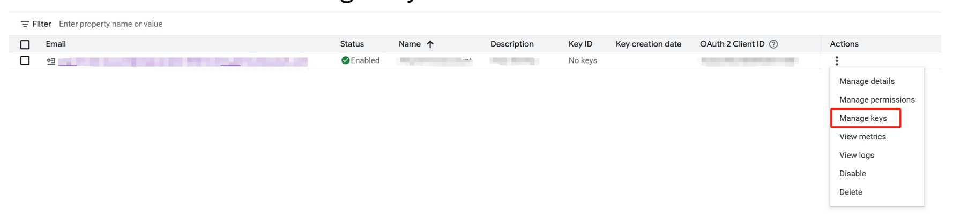Click the service account icon beside email
The width and height of the screenshot is (953, 217).
pos(51,61)
